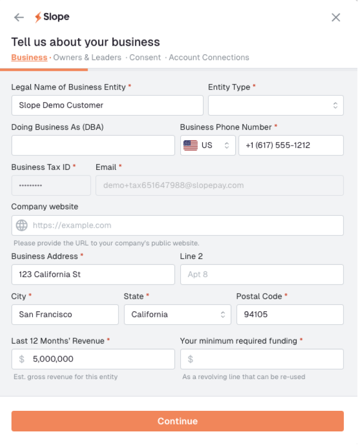This screenshot has height=445, width=359.
Task: Click the back arrow icon
Action: click(x=19, y=18)
